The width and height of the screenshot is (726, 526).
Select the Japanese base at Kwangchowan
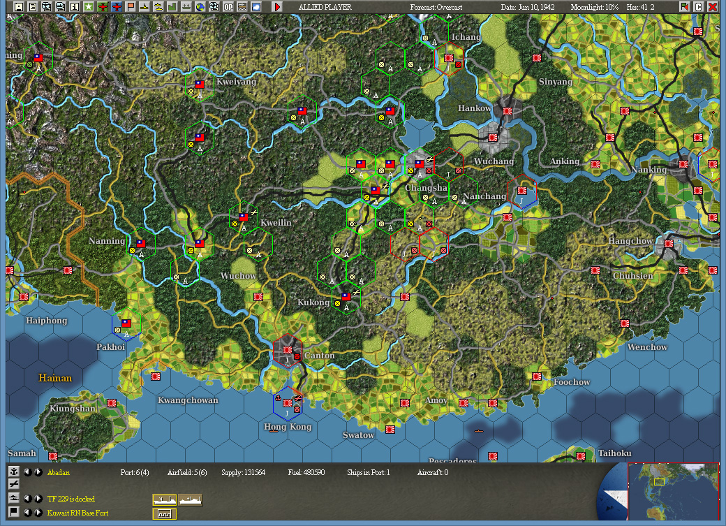[x=156, y=377]
